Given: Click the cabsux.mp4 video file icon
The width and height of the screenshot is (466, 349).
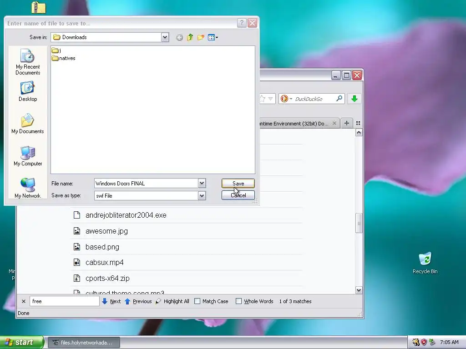Looking at the screenshot, I should [x=77, y=262].
